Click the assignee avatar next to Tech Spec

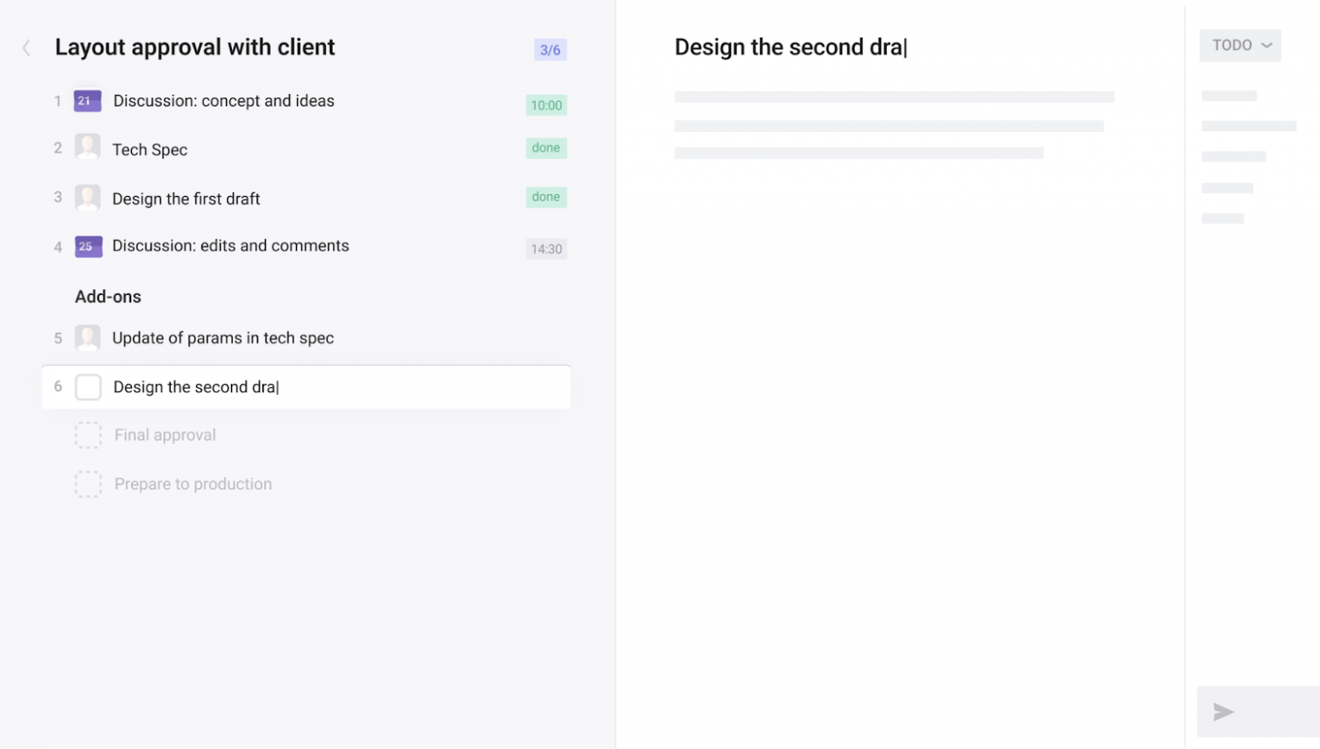[87, 148]
